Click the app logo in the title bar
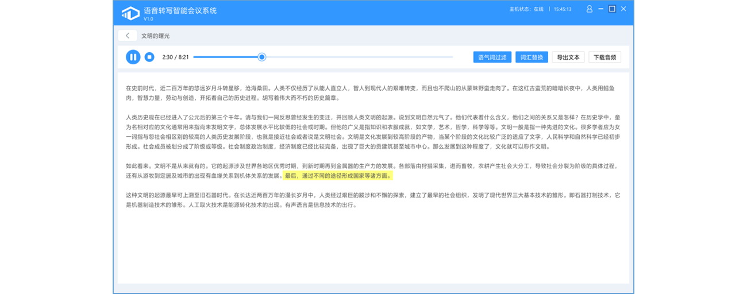Viewport: 747px width, 294px height. pos(130,13)
